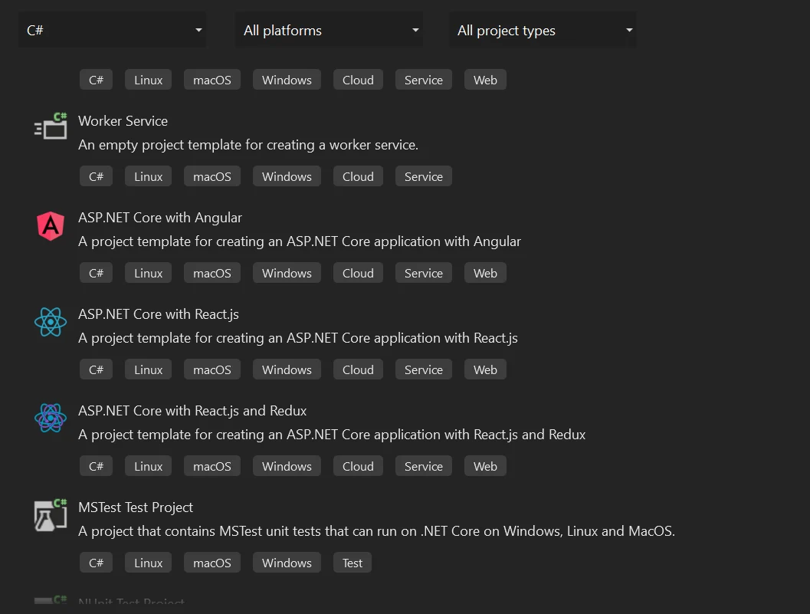
Task: Click the React.js template icon
Action: coord(51,322)
